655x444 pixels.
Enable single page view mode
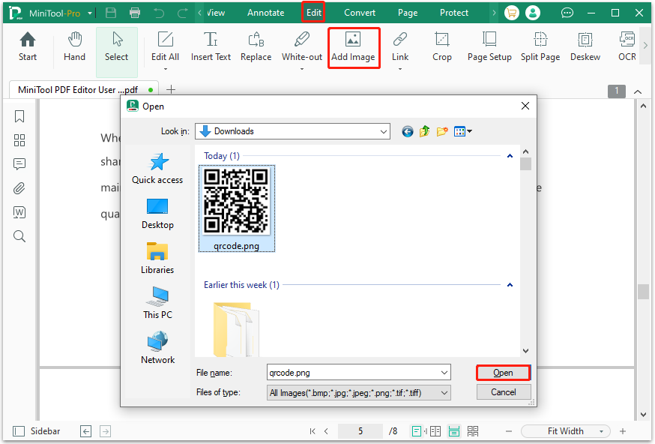(x=417, y=431)
